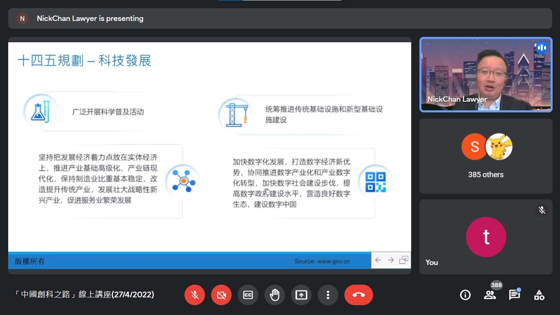Turn on the camera
Screen dimensions: 560x315
221,295
